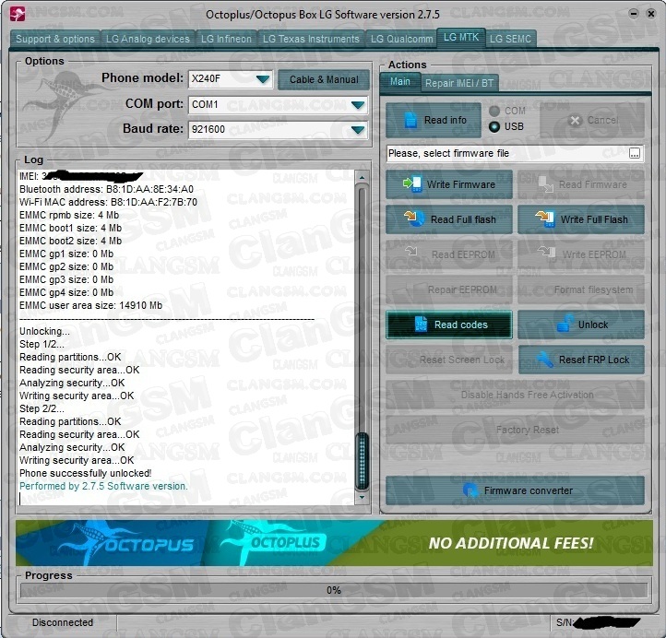Select the USB connection radio button
Image resolution: width=666 pixels, height=638 pixels.
[x=494, y=126]
